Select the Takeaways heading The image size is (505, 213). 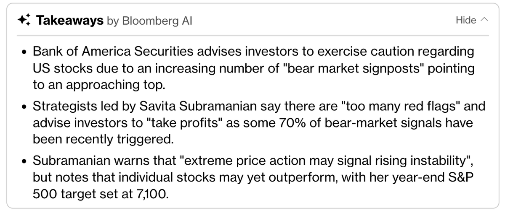[x=70, y=21]
